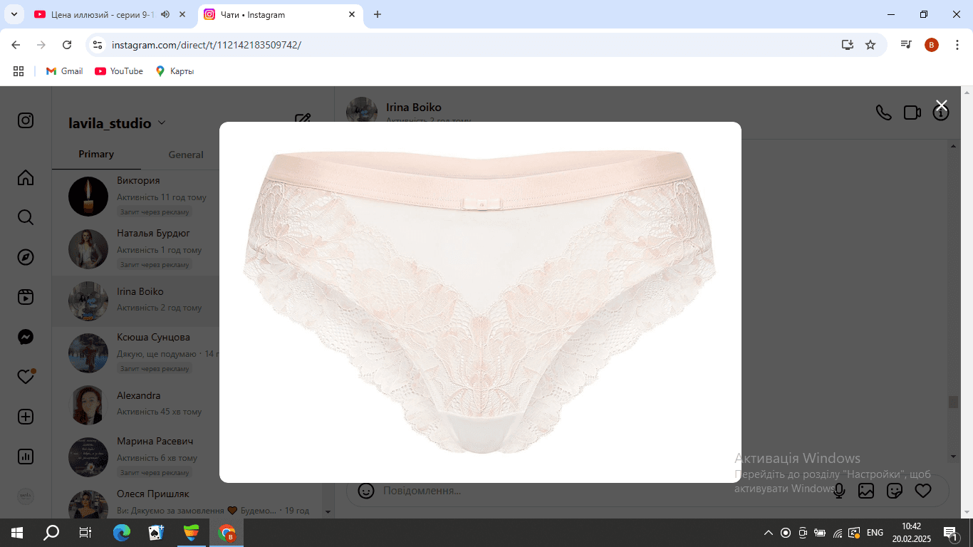Viewport: 973px width, 547px height.
Task: Click chat scrollbar down arrow
Action: [x=954, y=456]
